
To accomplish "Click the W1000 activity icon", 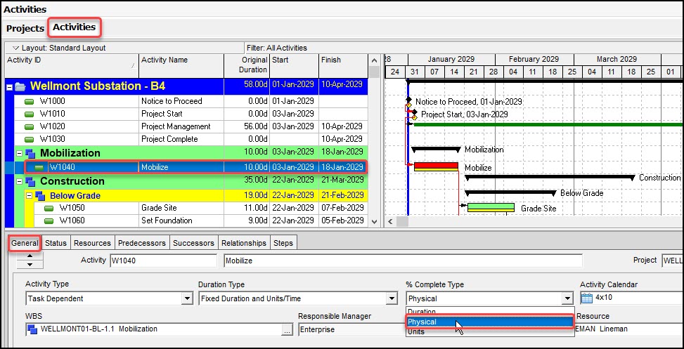I will [x=30, y=102].
